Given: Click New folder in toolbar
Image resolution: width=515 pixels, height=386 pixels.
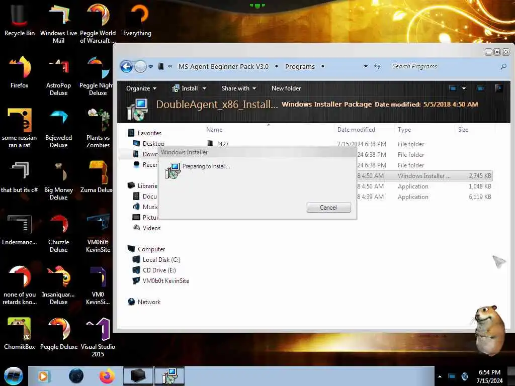Looking at the screenshot, I should [x=286, y=88].
